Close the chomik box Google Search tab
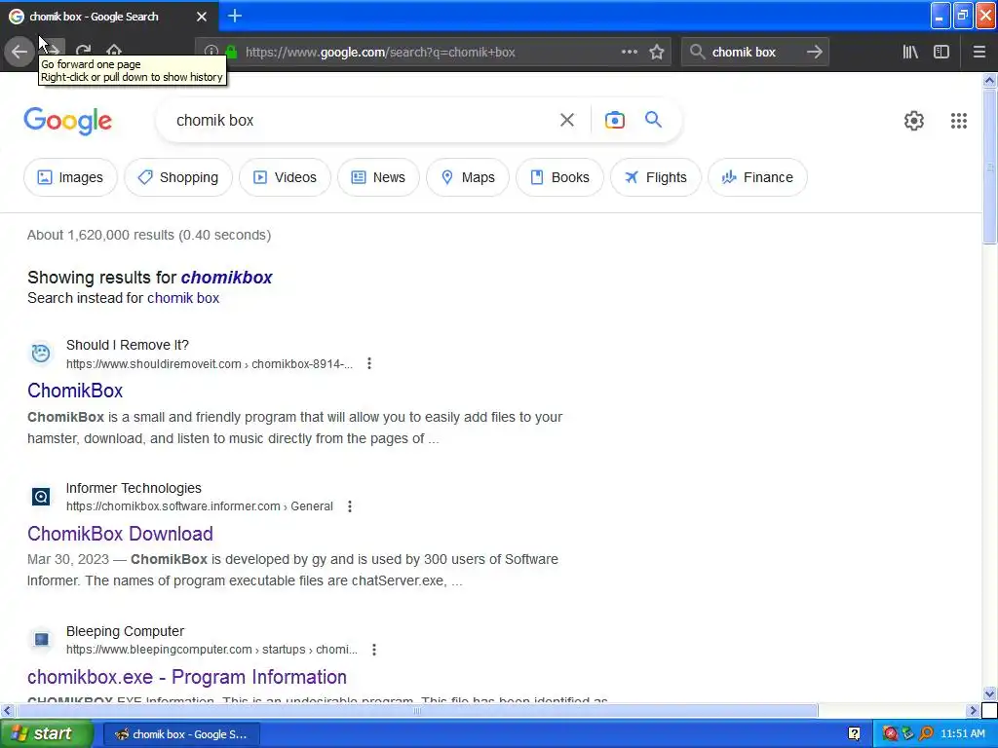Screen dimensions: 998x748 point(202,17)
